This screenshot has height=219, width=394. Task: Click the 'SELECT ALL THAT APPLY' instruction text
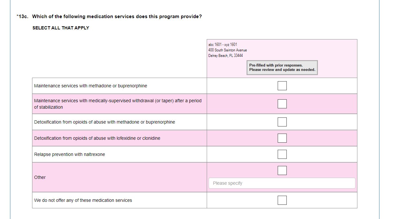point(61,28)
